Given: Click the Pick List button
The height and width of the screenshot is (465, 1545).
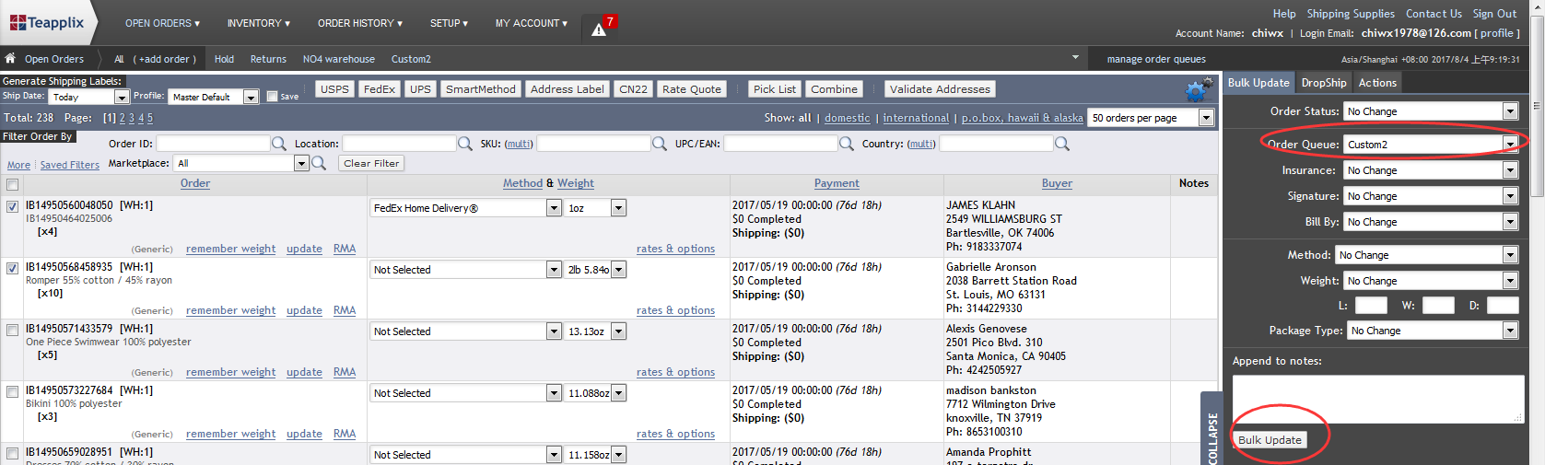Looking at the screenshot, I should click(x=774, y=89).
